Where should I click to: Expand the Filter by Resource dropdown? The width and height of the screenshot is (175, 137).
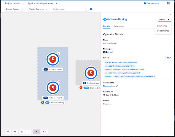pyautogui.click(x=38, y=9)
